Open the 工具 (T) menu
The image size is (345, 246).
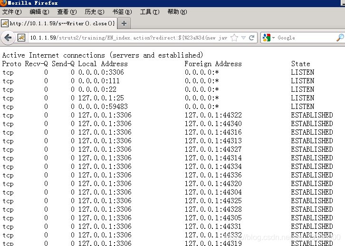click(150, 12)
